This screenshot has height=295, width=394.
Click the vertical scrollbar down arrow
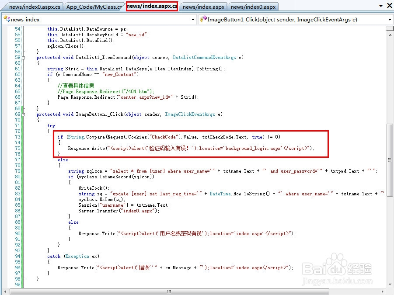pyautogui.click(x=390, y=285)
